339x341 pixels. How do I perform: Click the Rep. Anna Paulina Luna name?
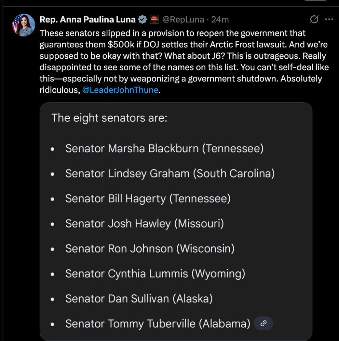[87, 20]
